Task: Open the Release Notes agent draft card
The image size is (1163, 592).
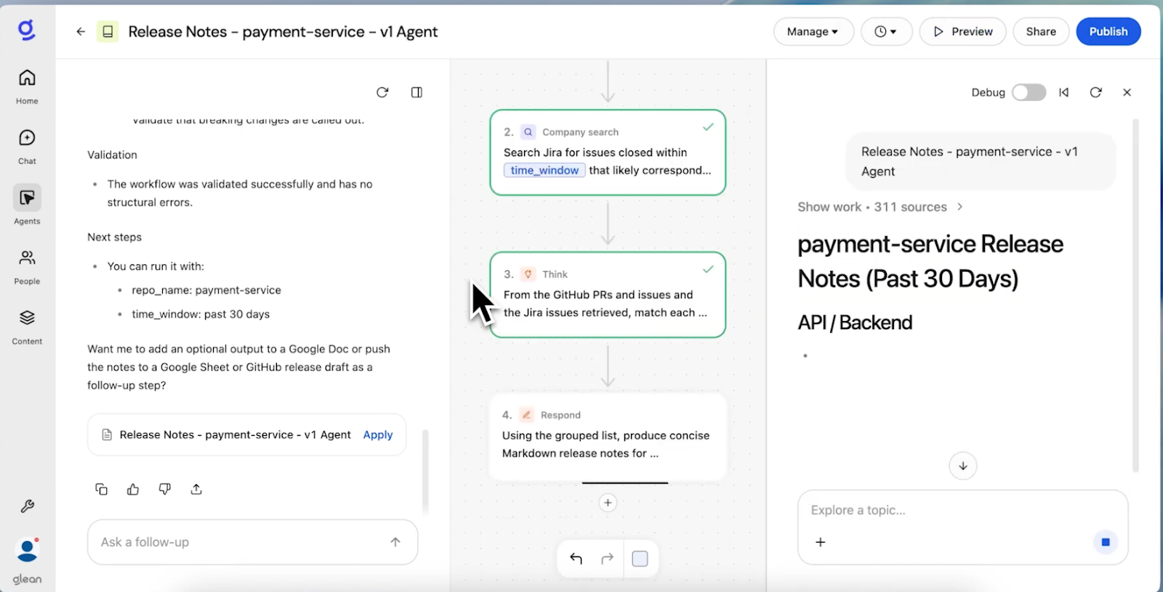Action: click(x=246, y=434)
